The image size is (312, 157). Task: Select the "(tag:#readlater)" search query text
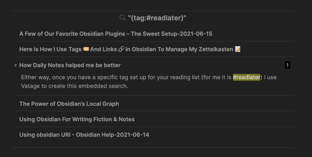pos(157,18)
